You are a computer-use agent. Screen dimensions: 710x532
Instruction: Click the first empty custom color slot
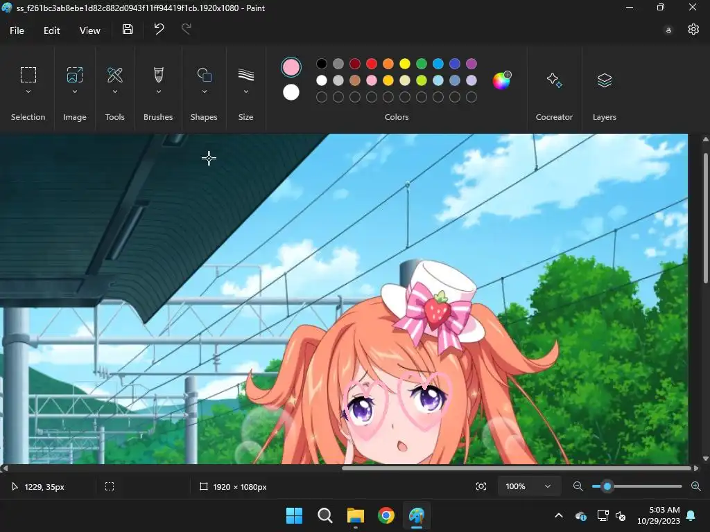point(322,97)
